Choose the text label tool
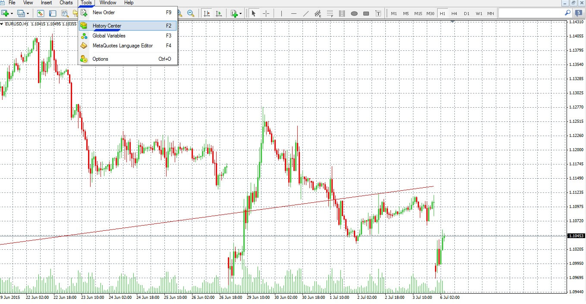 coord(378,13)
